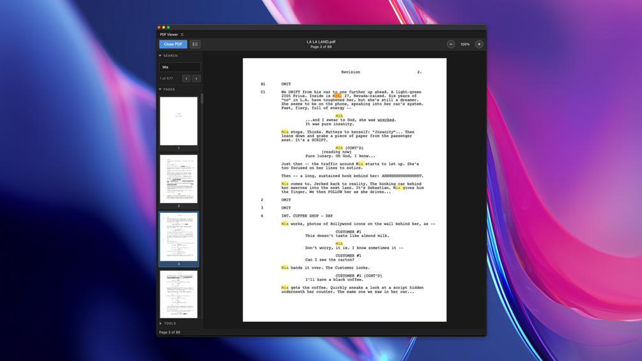
Task: Click the PDF Viewer tab title
Action: click(x=169, y=35)
